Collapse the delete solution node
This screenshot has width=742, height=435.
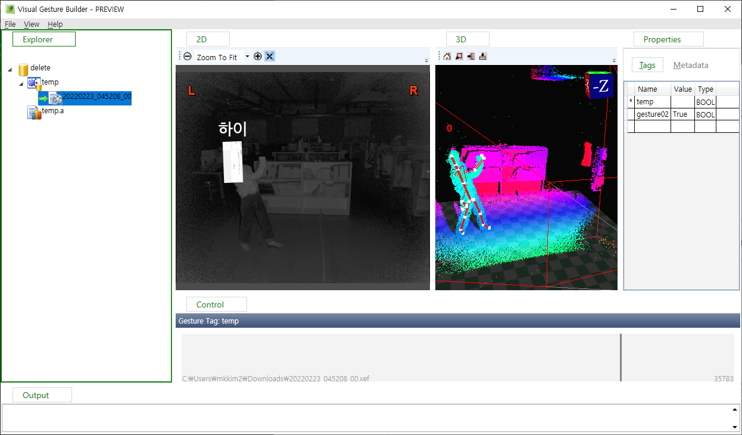click(x=10, y=69)
